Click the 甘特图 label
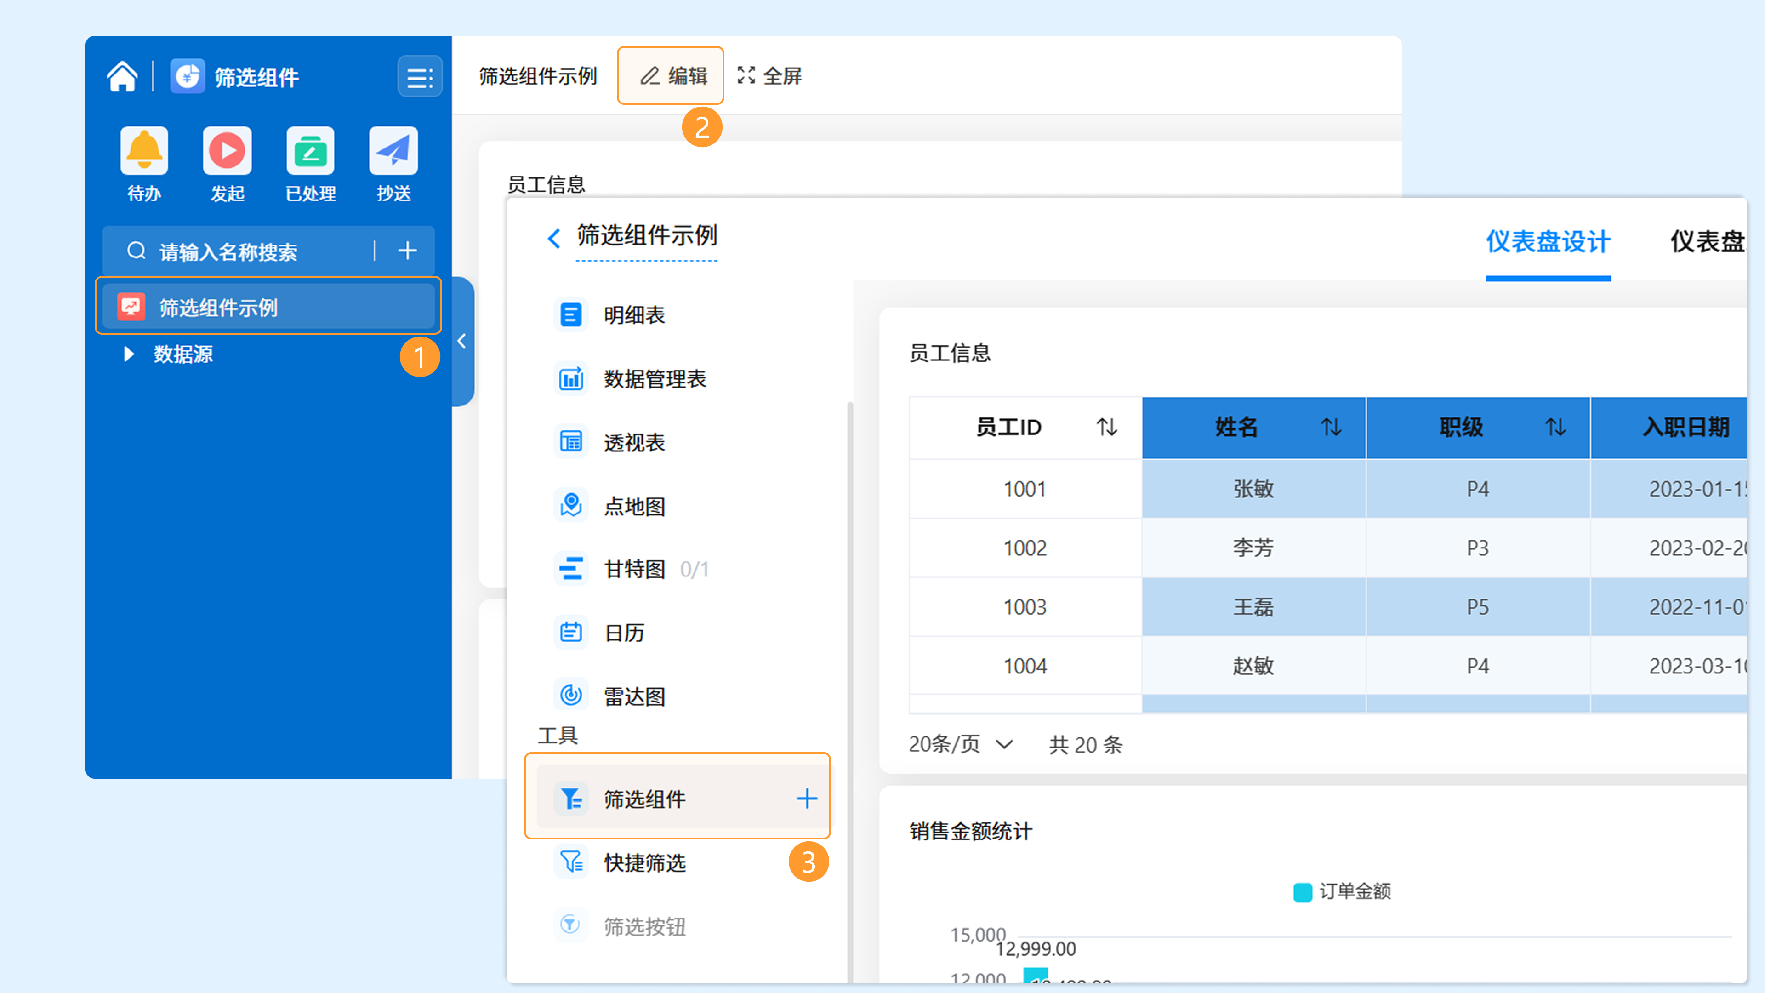1765x993 pixels. 634,569
